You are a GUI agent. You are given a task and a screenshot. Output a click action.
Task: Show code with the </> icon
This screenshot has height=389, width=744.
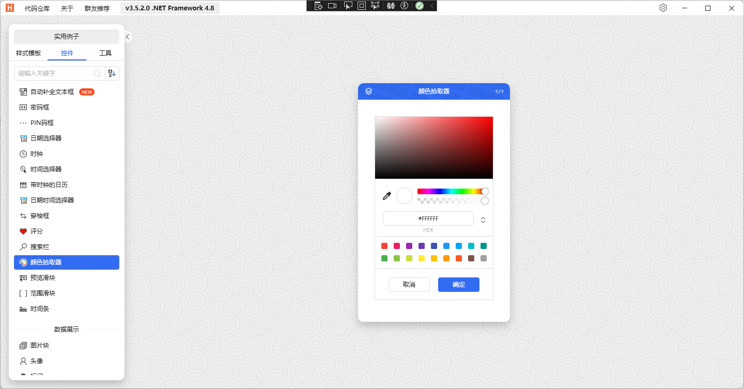pyautogui.click(x=500, y=91)
